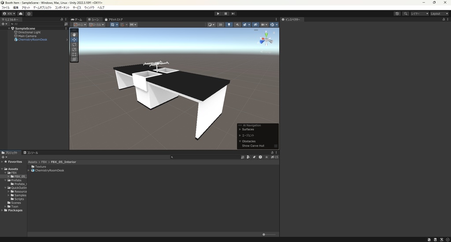
Task: Select Main Camera in hierarchy
Action: 27,36
